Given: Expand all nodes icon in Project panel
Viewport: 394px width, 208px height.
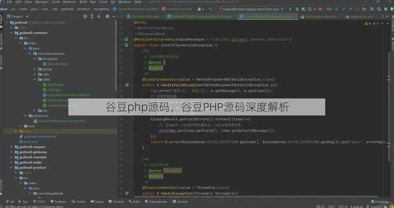Looking at the screenshot, I should [92, 16].
